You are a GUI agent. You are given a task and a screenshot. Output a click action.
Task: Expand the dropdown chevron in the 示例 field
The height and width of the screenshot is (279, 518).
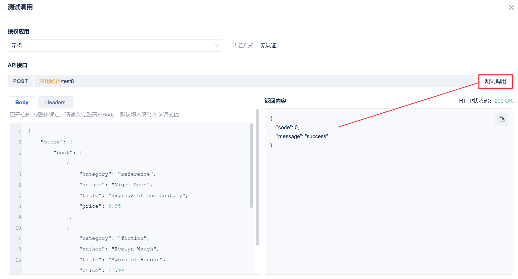tap(217, 46)
